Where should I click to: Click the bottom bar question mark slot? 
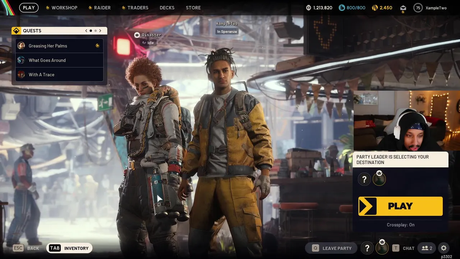point(367,248)
